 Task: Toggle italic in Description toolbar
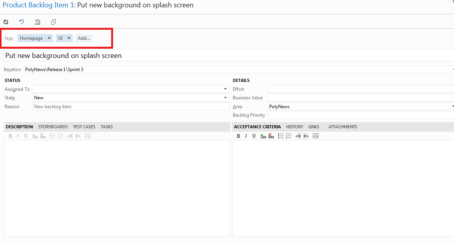(18, 136)
